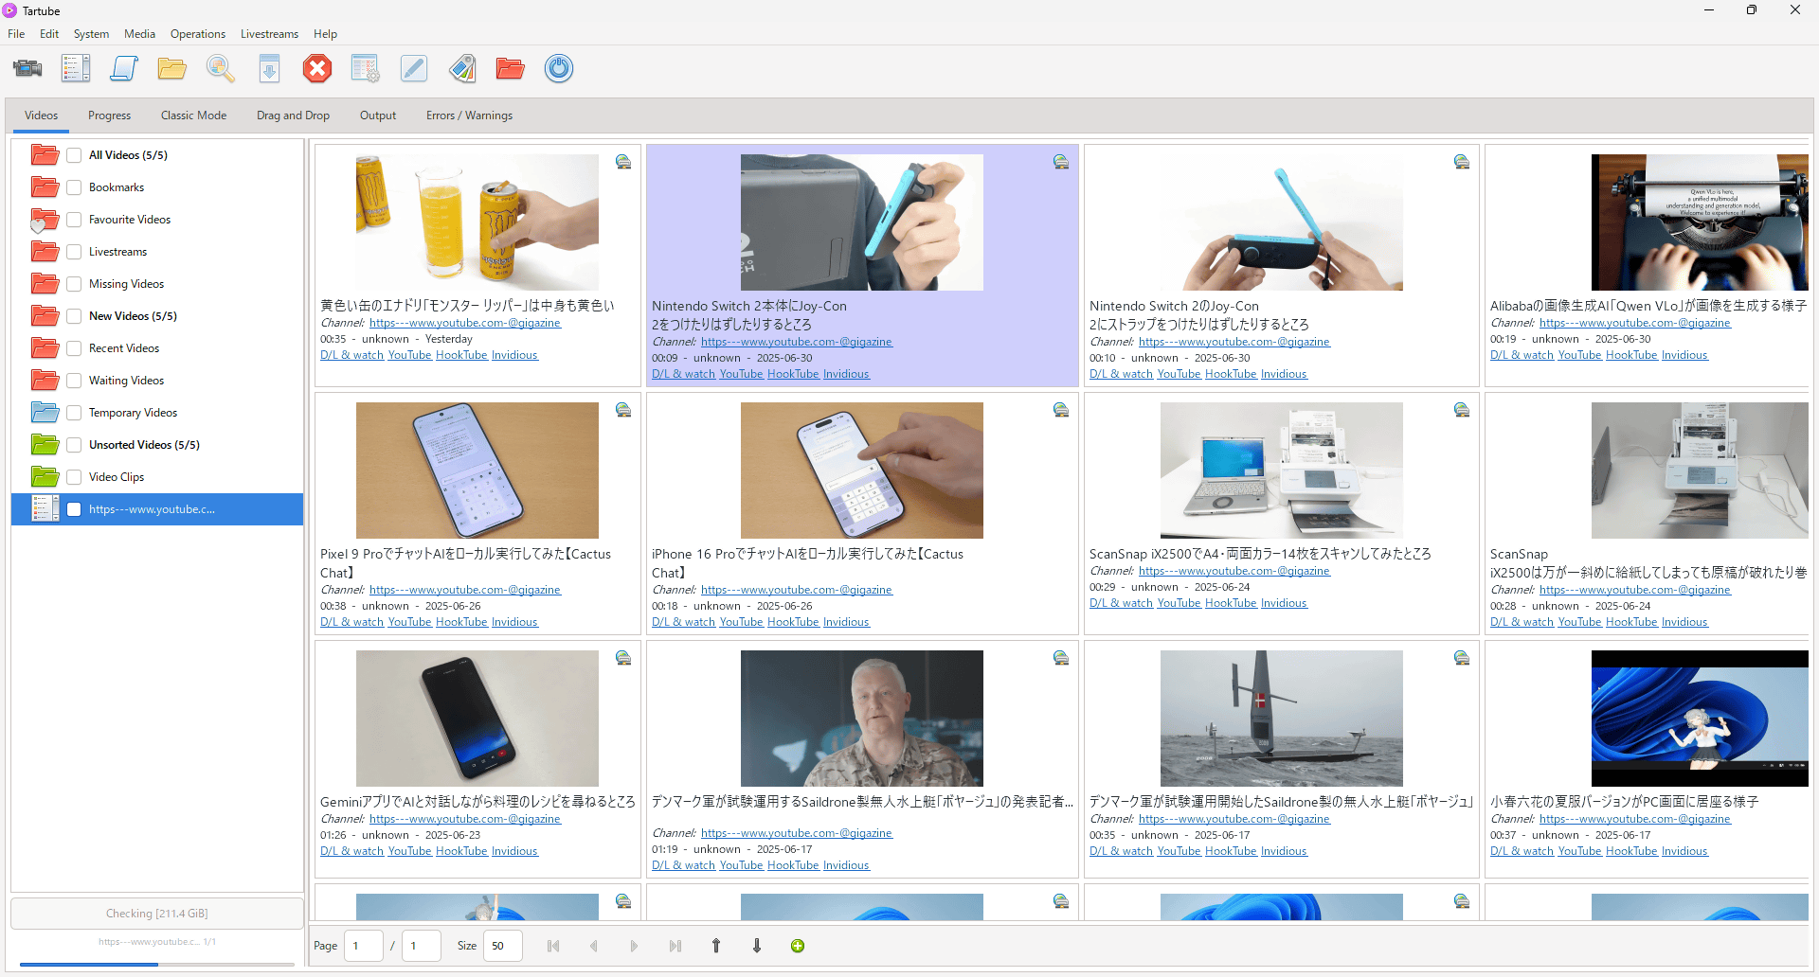Click the Favourite Videos folder icon

click(45, 220)
